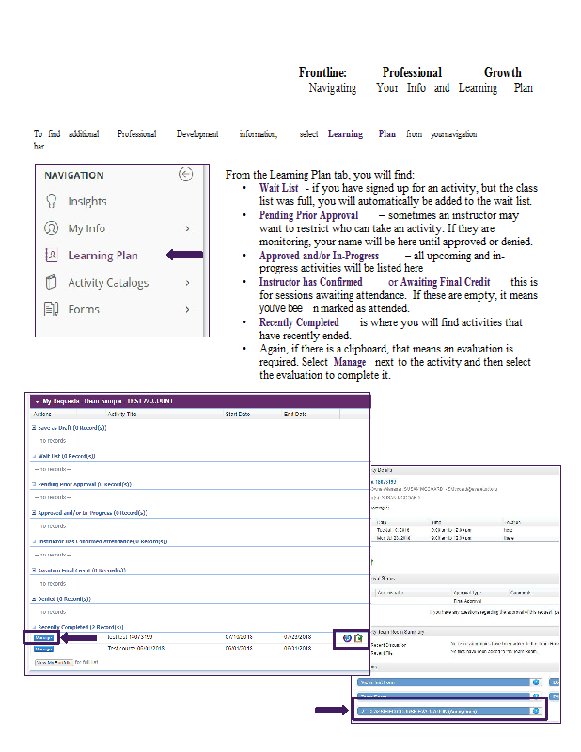Click the Final Approval cell in details panel

click(467, 601)
